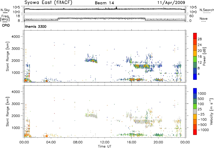Viewport: 214px width, 148px height.
Task: Click the '28' tick on the Power scale
Action: coord(200,39)
